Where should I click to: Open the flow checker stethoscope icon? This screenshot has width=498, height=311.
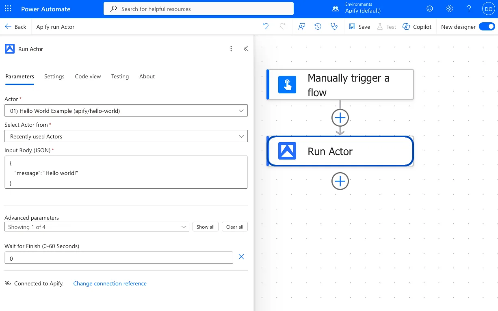[x=334, y=26]
